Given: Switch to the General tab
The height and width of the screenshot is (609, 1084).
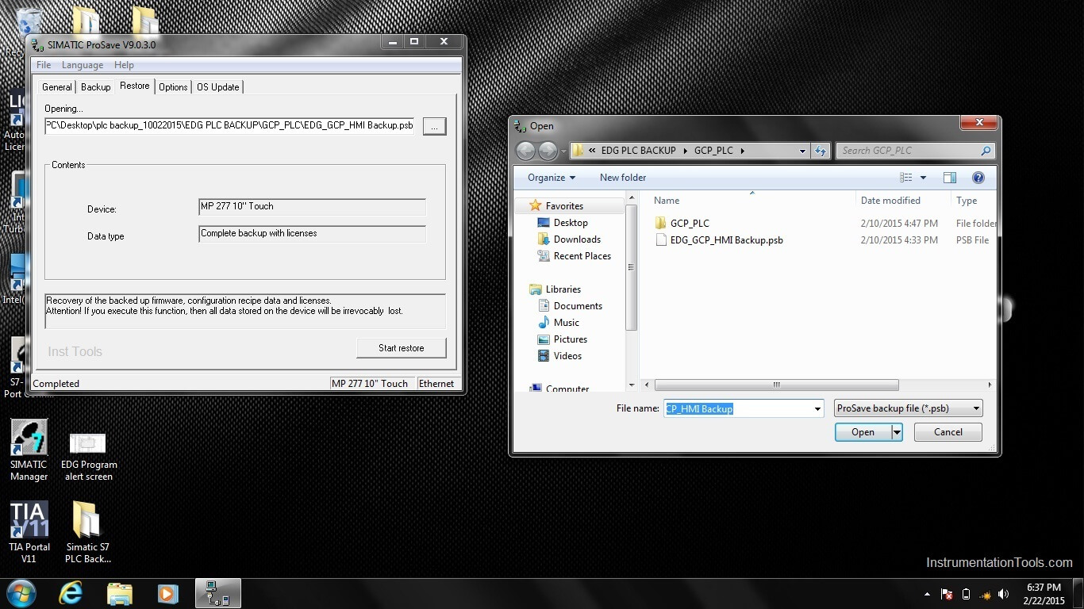Looking at the screenshot, I should pyautogui.click(x=57, y=87).
